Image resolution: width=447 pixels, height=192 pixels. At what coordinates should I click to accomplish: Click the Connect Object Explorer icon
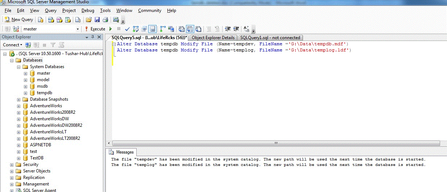click(28, 45)
